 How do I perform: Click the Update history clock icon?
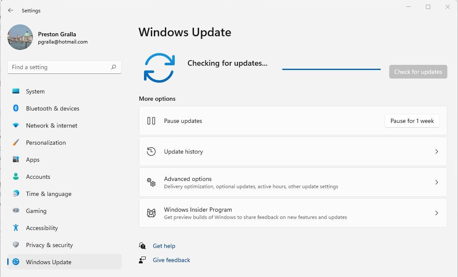pyautogui.click(x=151, y=152)
